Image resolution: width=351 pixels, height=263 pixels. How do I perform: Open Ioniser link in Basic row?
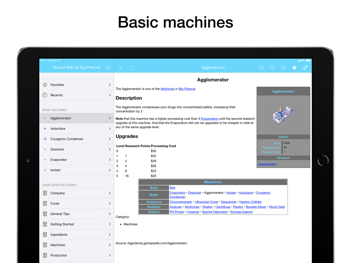231,193
